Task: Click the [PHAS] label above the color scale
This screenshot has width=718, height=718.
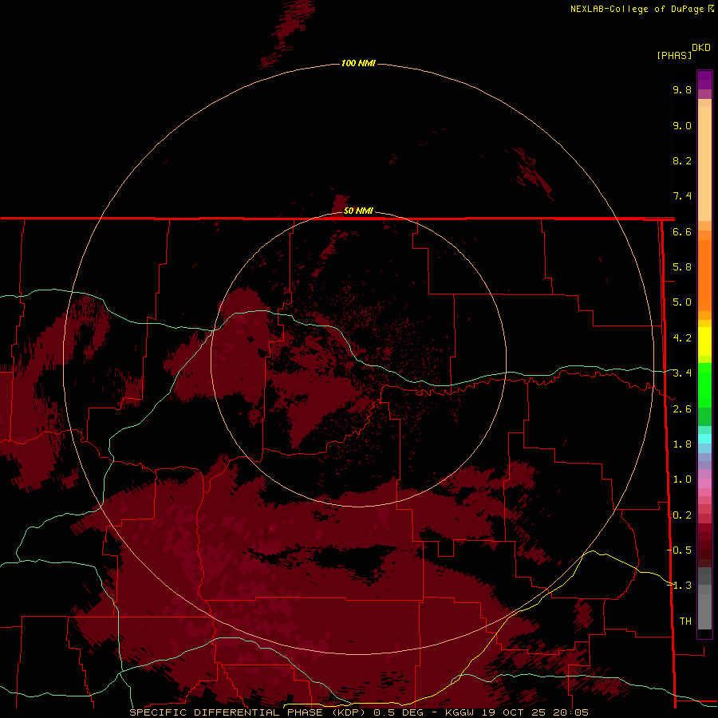Action: click(674, 55)
